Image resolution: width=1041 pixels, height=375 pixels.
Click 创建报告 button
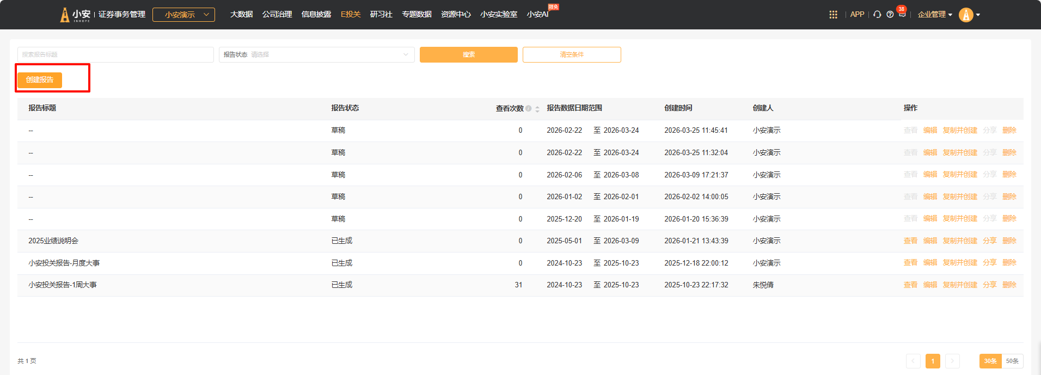40,80
